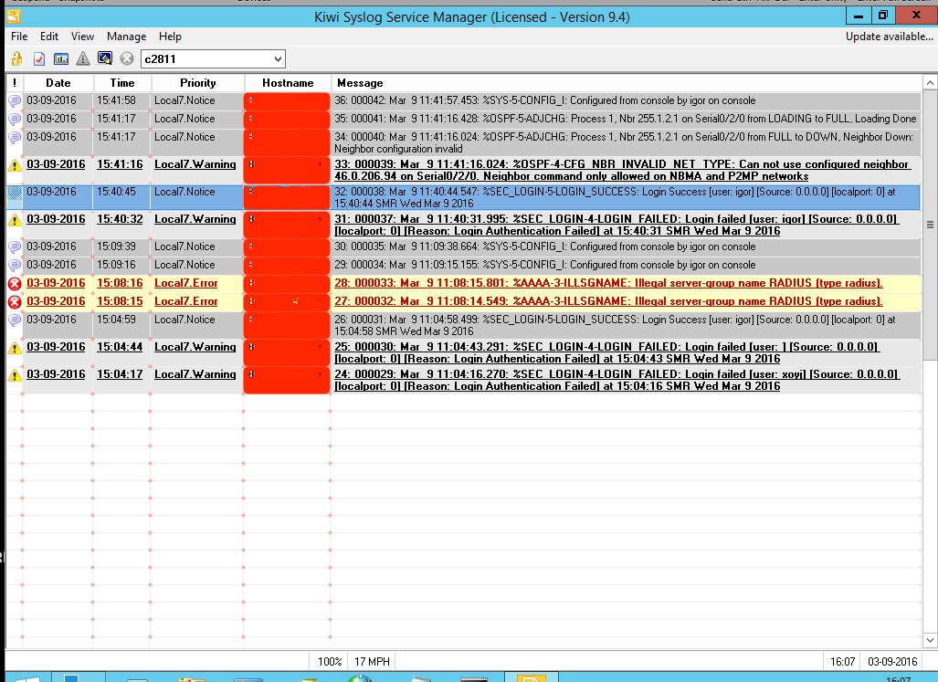The height and width of the screenshot is (682, 938).
Task: Click the scrollbar up arrow
Action: 930,82
